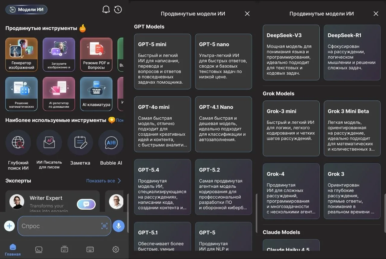Open AI клавиатура tool card
Image resolution: width=386 pixels, height=259 pixels.
[x=96, y=94]
